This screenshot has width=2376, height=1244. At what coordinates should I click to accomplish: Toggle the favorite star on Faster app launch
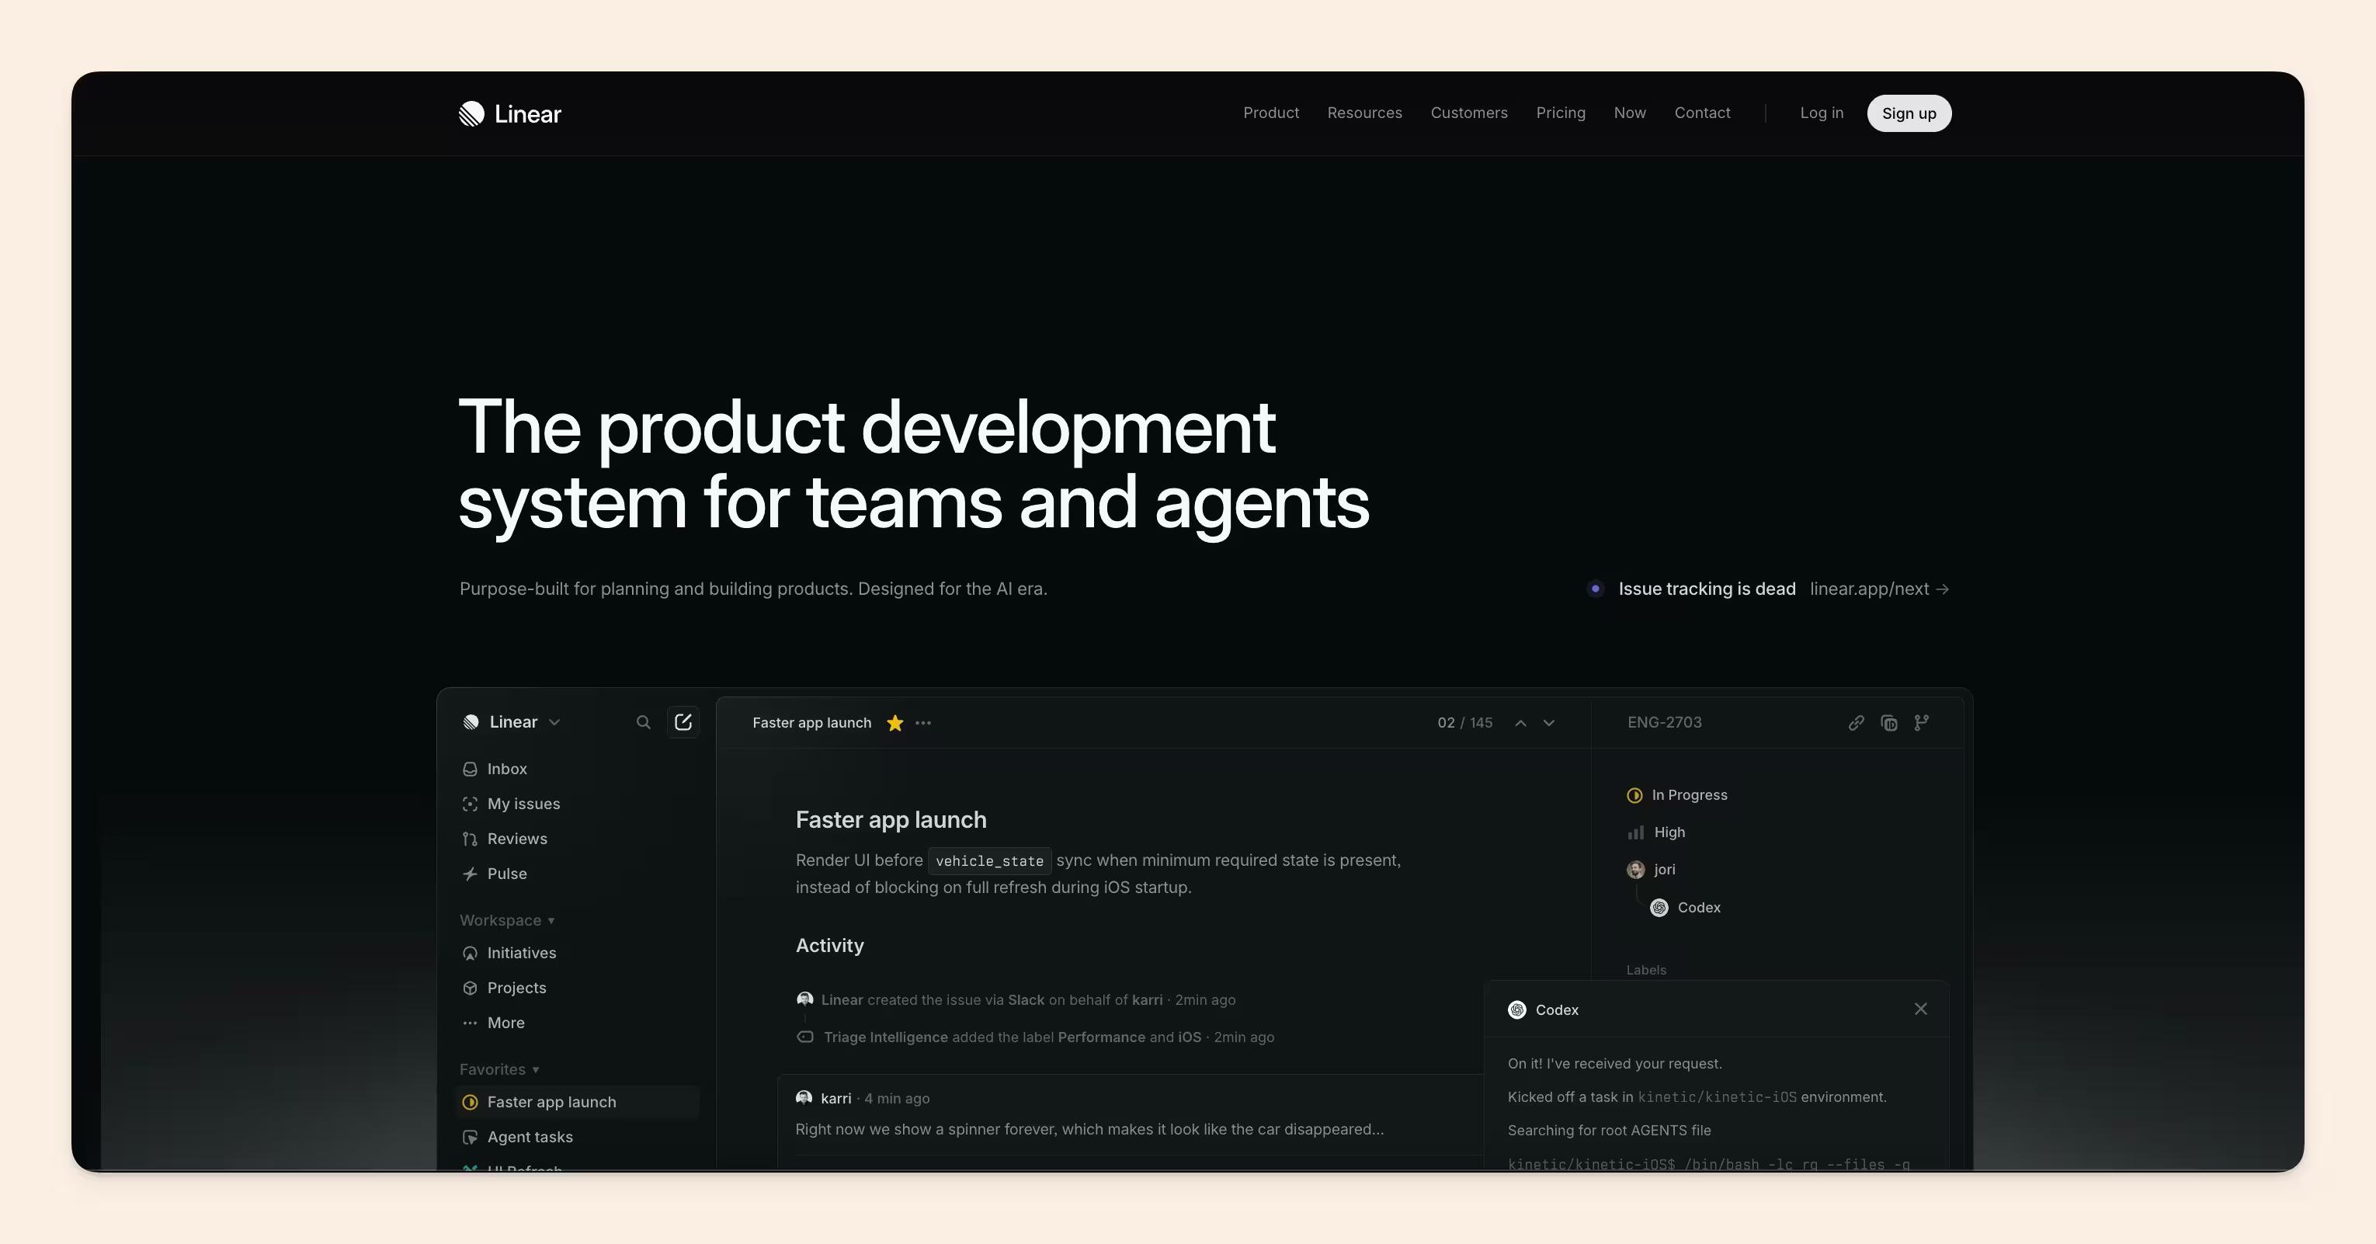tap(894, 723)
